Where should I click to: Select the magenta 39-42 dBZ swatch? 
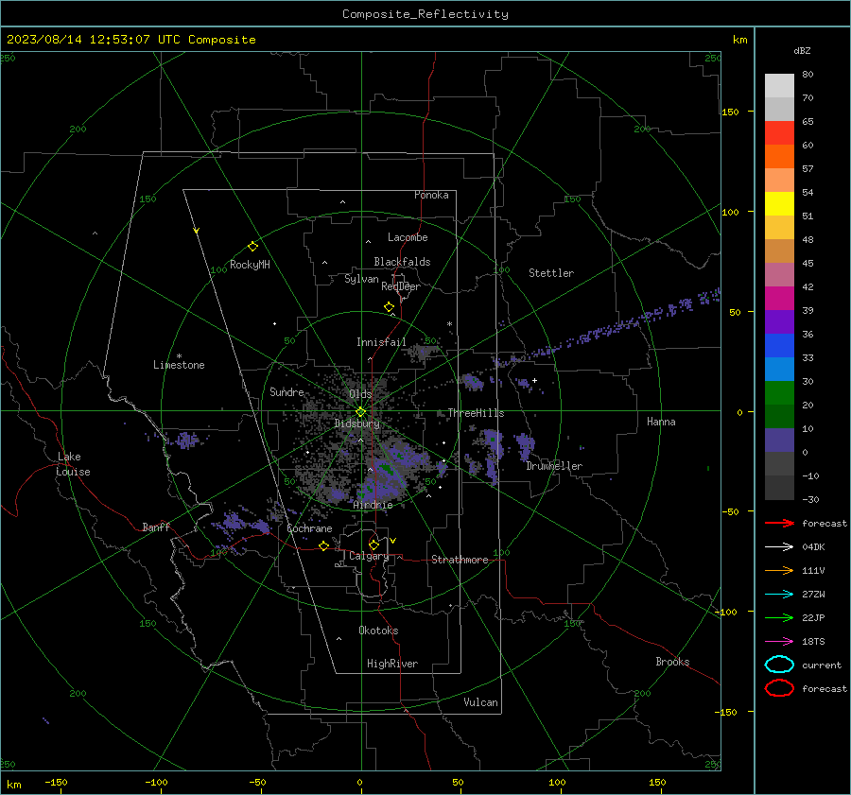tap(779, 298)
